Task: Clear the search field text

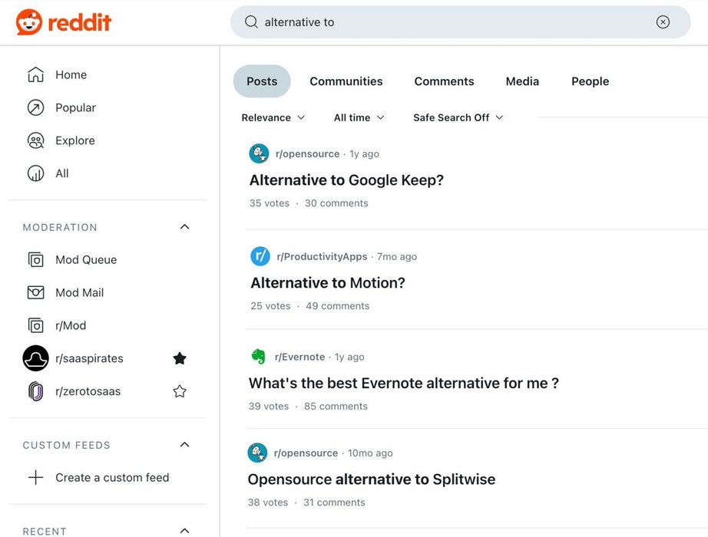Action: pyautogui.click(x=663, y=22)
